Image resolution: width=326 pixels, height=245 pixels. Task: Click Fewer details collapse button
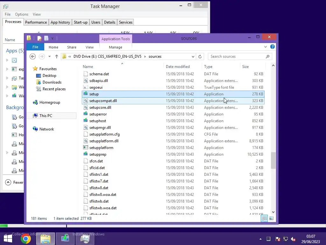(14, 182)
